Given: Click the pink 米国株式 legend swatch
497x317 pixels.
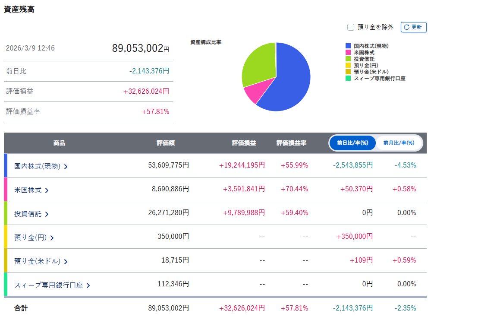Looking at the screenshot, I should (348, 52).
